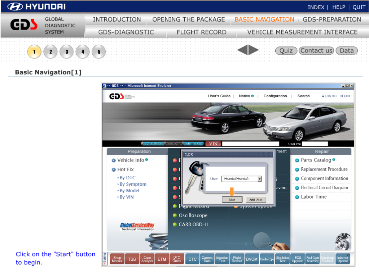
Task: Launch the ECU Upgrade tool
Action: [298, 259]
